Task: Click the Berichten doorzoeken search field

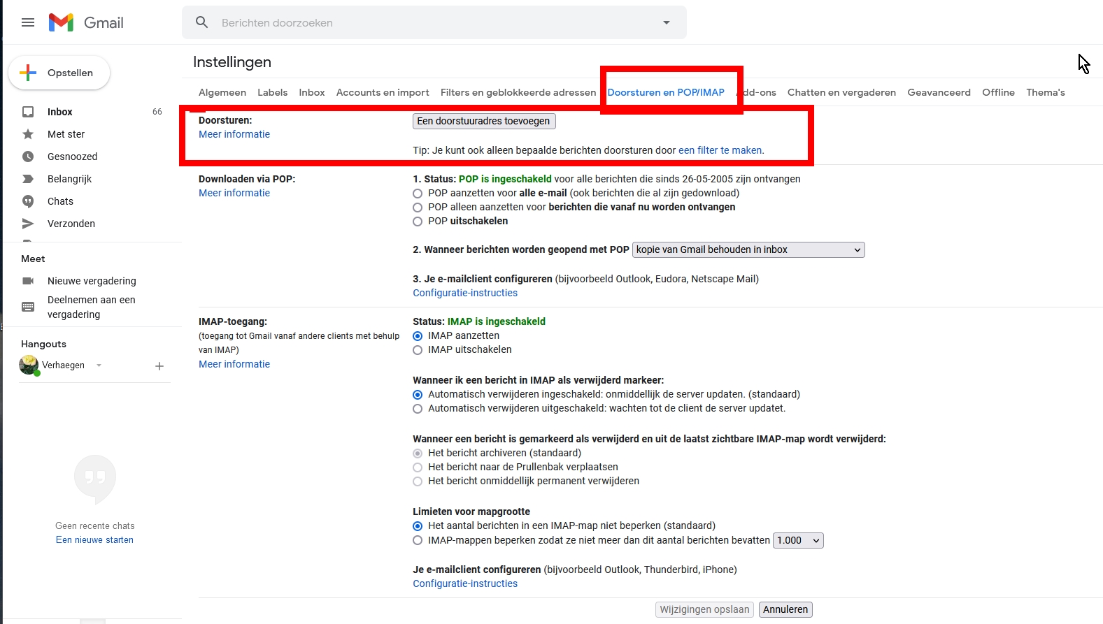Action: (434, 22)
